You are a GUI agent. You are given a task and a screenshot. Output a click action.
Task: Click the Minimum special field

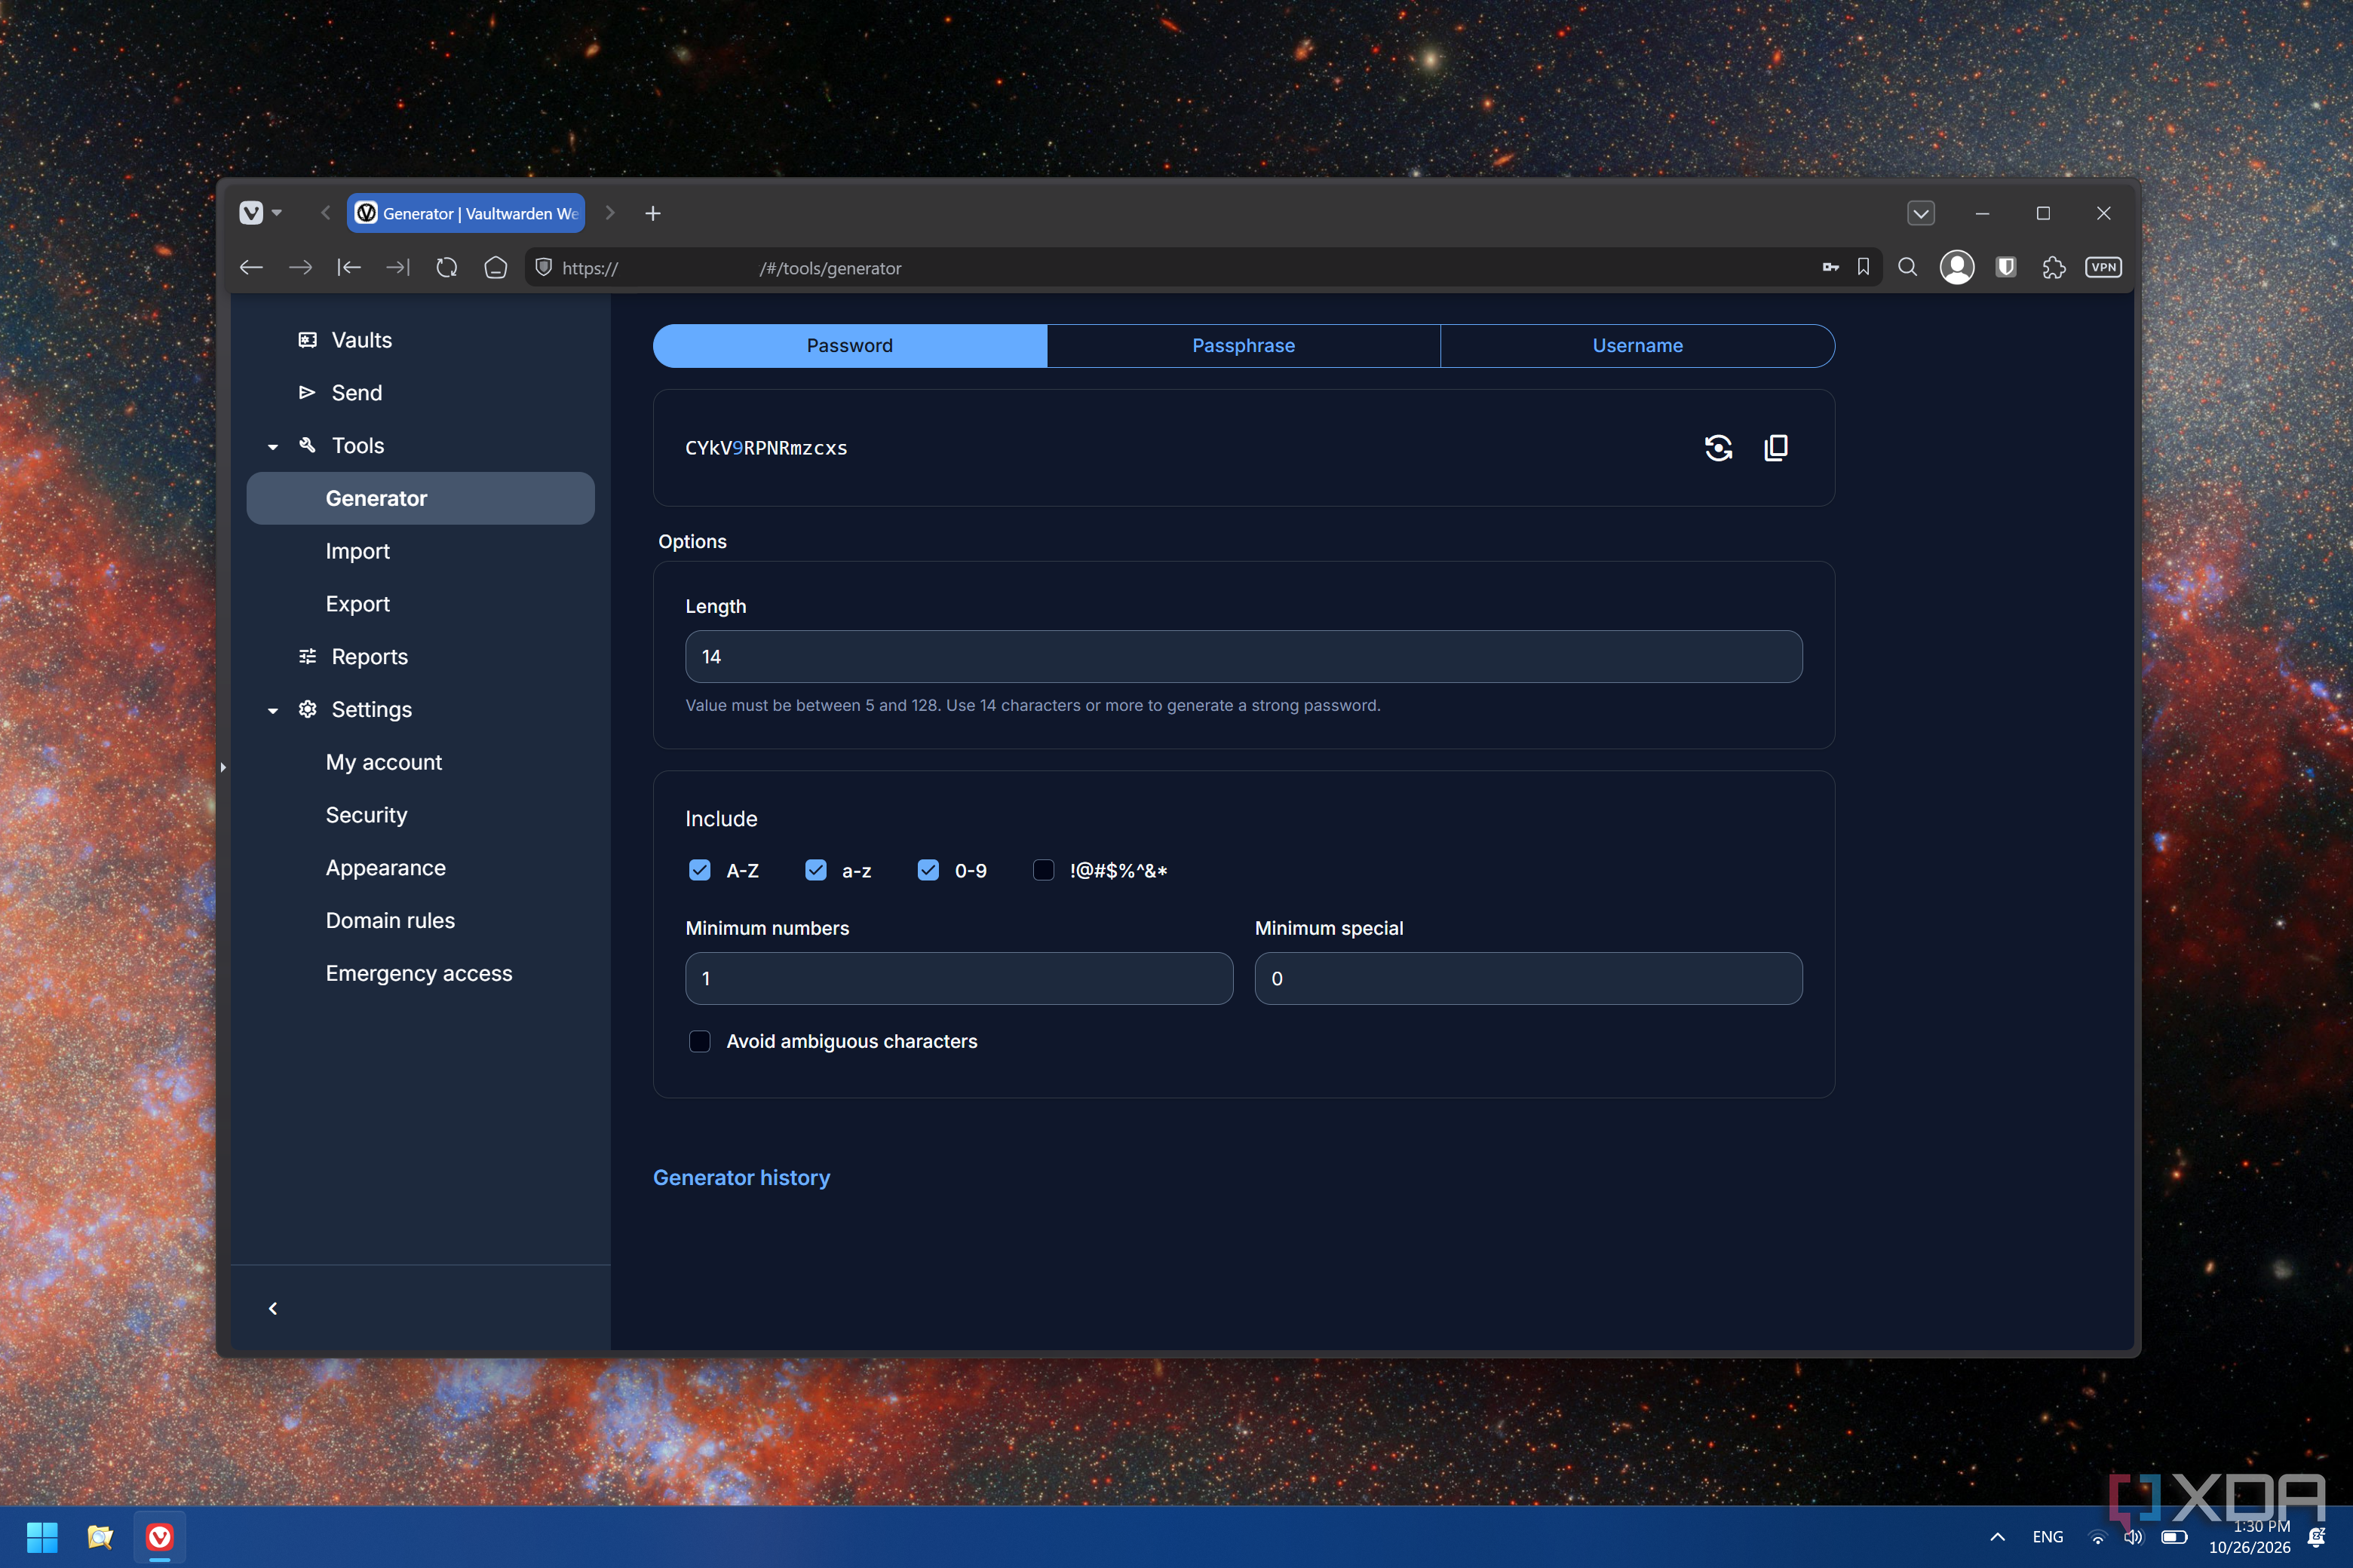(x=1529, y=979)
